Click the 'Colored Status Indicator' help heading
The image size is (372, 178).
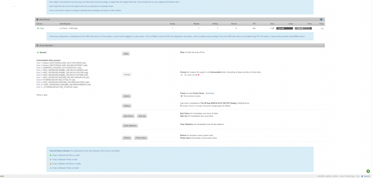60,151
